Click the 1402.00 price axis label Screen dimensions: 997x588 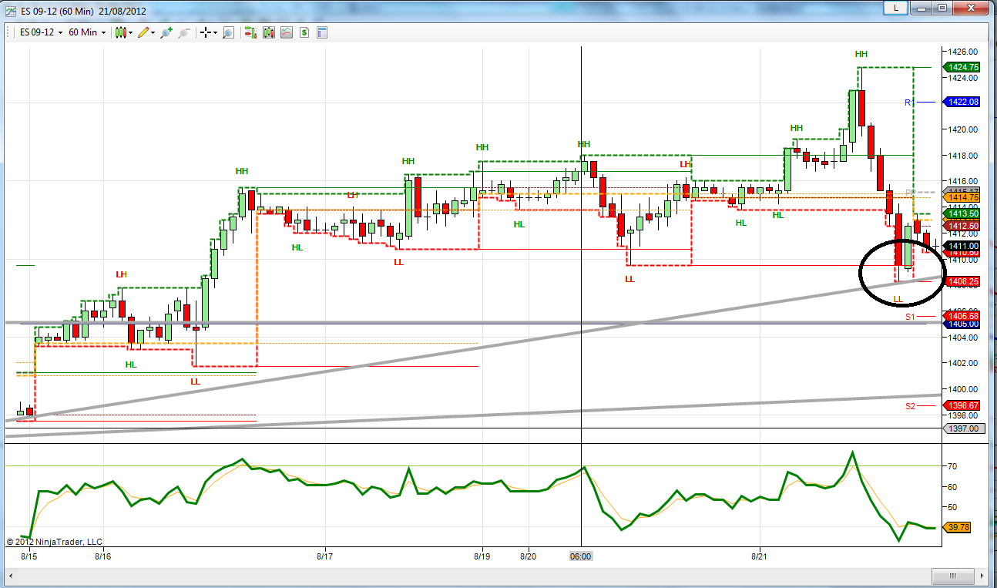point(963,363)
